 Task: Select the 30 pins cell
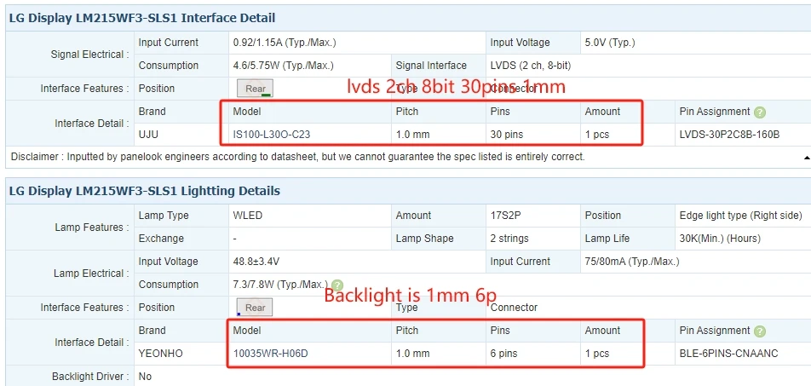[x=507, y=135]
